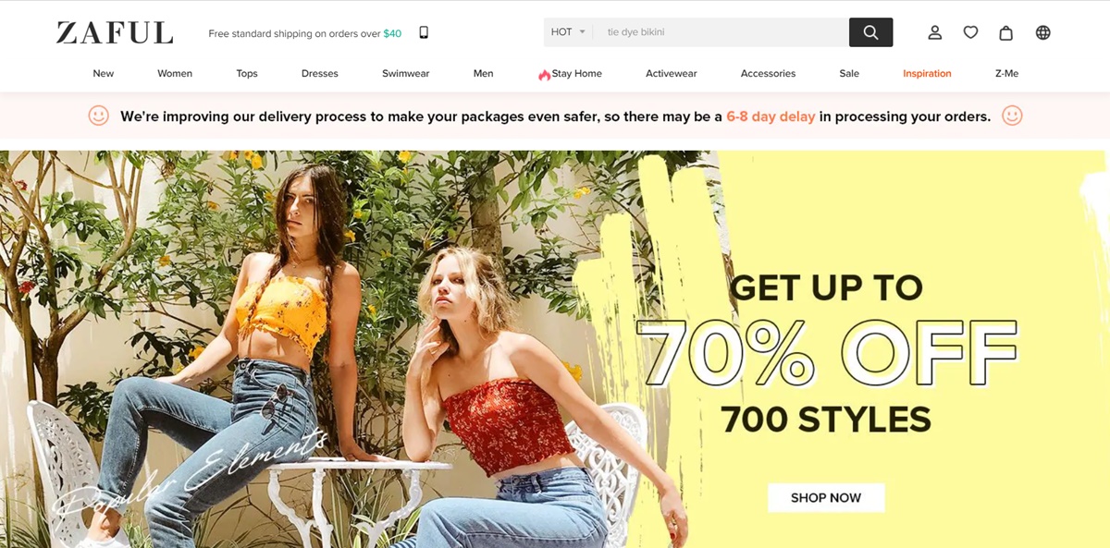Click the globe language icon
1110x548 pixels.
coord(1042,32)
